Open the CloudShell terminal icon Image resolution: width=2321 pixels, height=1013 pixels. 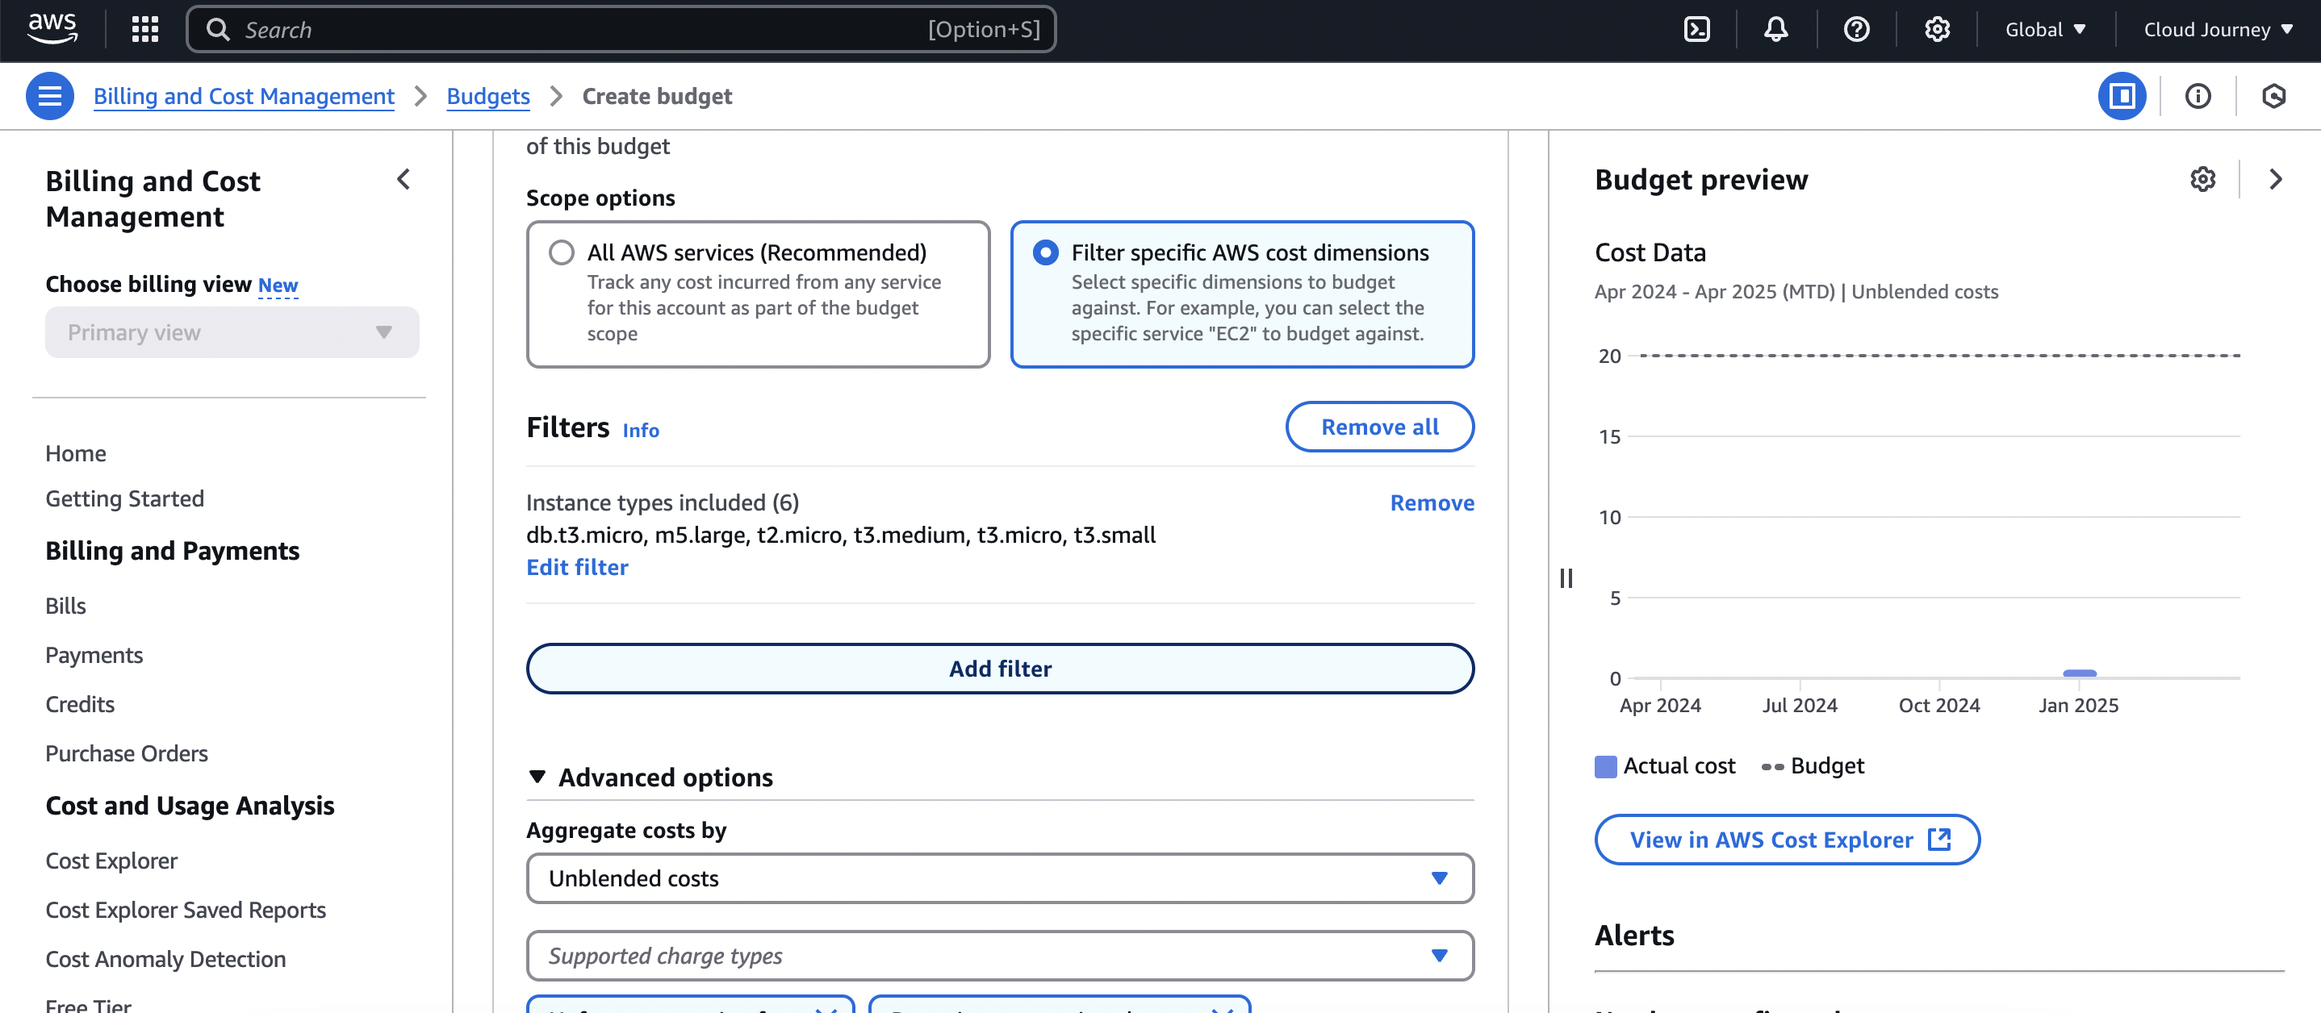point(1696,30)
